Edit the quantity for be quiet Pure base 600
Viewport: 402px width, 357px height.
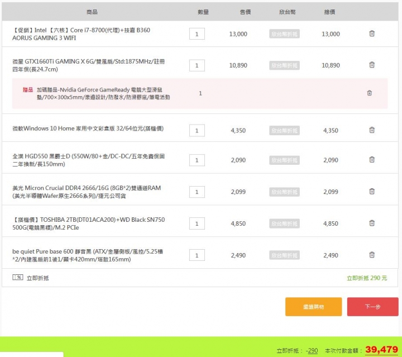pos(197,255)
